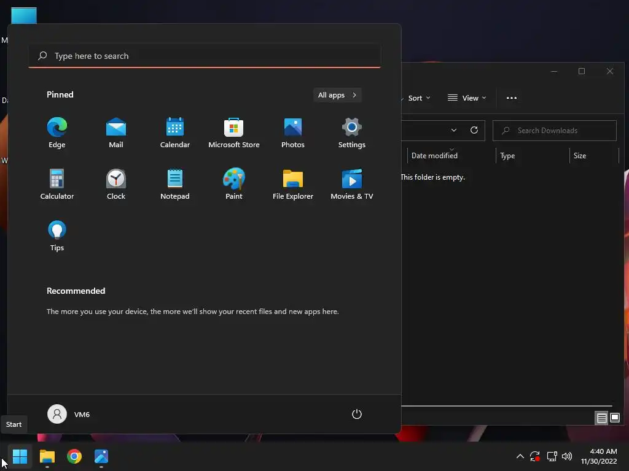Image resolution: width=629 pixels, height=471 pixels.
Task: Launch Notepad from pinned apps
Action: [175, 185]
